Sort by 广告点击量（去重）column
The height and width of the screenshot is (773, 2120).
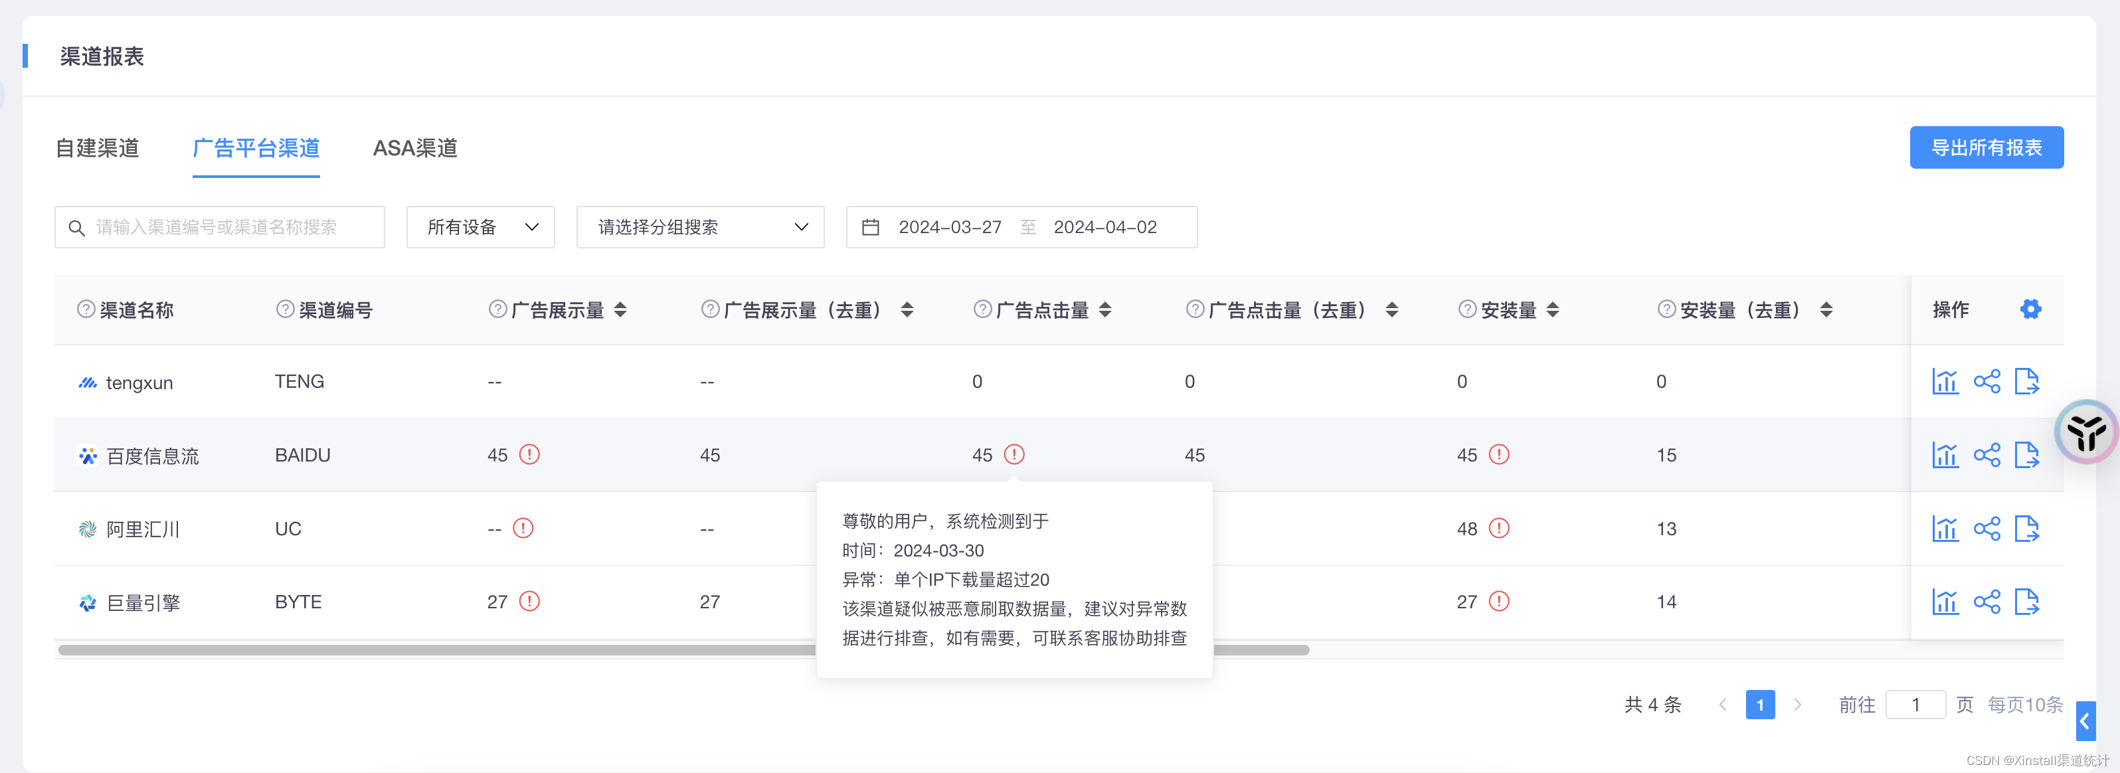click(x=1391, y=309)
